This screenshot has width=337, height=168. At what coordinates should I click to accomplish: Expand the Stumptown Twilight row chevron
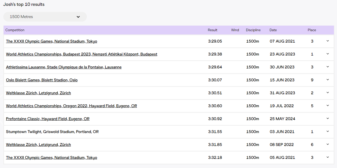click(328, 132)
